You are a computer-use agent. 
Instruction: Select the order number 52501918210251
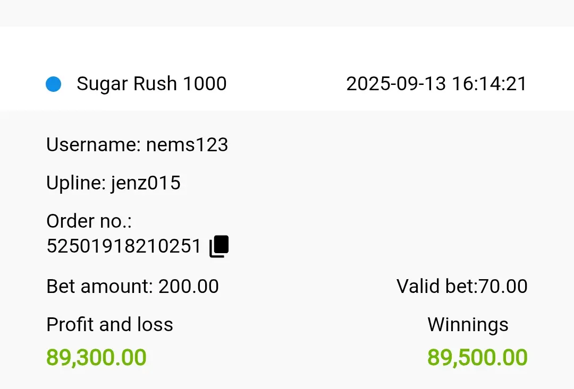(124, 246)
